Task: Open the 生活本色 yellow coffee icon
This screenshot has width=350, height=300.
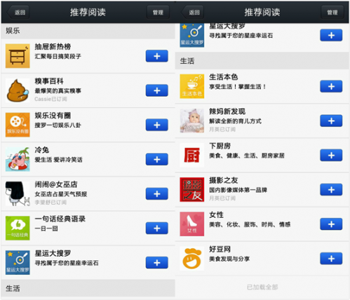Action: click(x=192, y=86)
